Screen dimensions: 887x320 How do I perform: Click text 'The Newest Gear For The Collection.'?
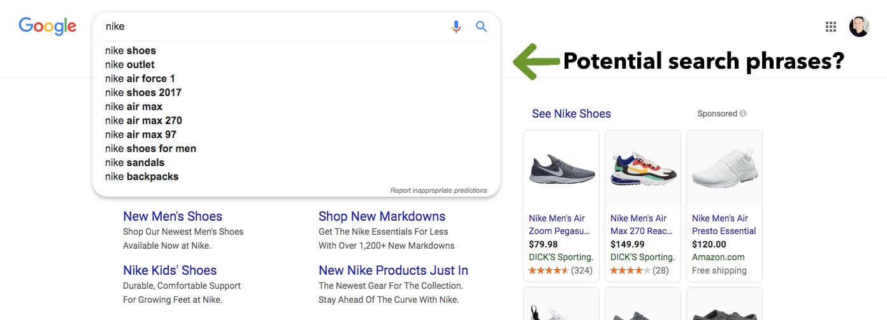pos(391,286)
